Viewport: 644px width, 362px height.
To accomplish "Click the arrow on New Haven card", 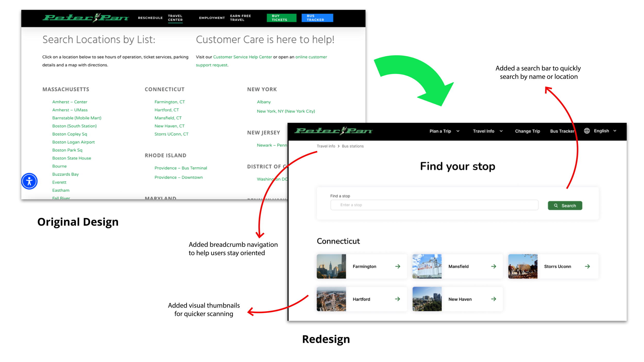I will coord(494,299).
